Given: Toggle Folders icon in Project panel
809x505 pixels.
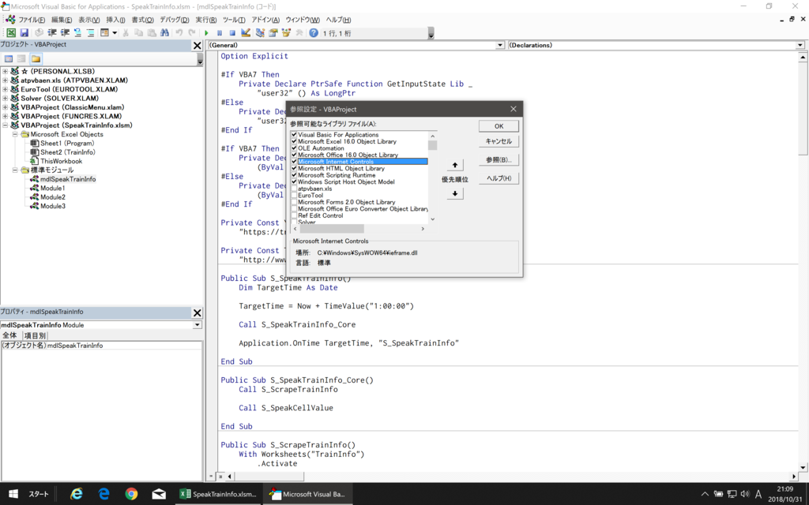Looking at the screenshot, I should (x=36, y=58).
